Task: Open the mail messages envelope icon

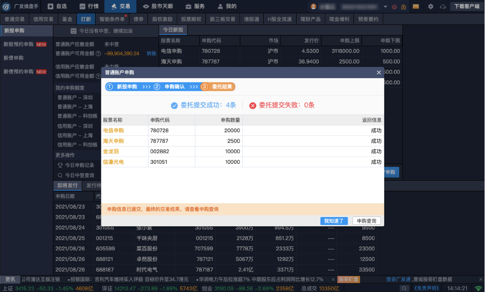Action: pos(416,7)
